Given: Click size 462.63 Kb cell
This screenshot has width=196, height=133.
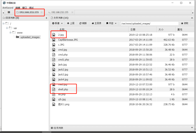Looking at the screenshot, I should pyautogui.click(x=169, y=40).
